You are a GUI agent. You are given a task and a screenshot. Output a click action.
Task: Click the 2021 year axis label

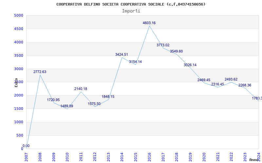pos(218,157)
